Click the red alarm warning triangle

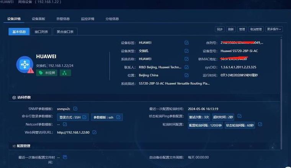(31, 71)
